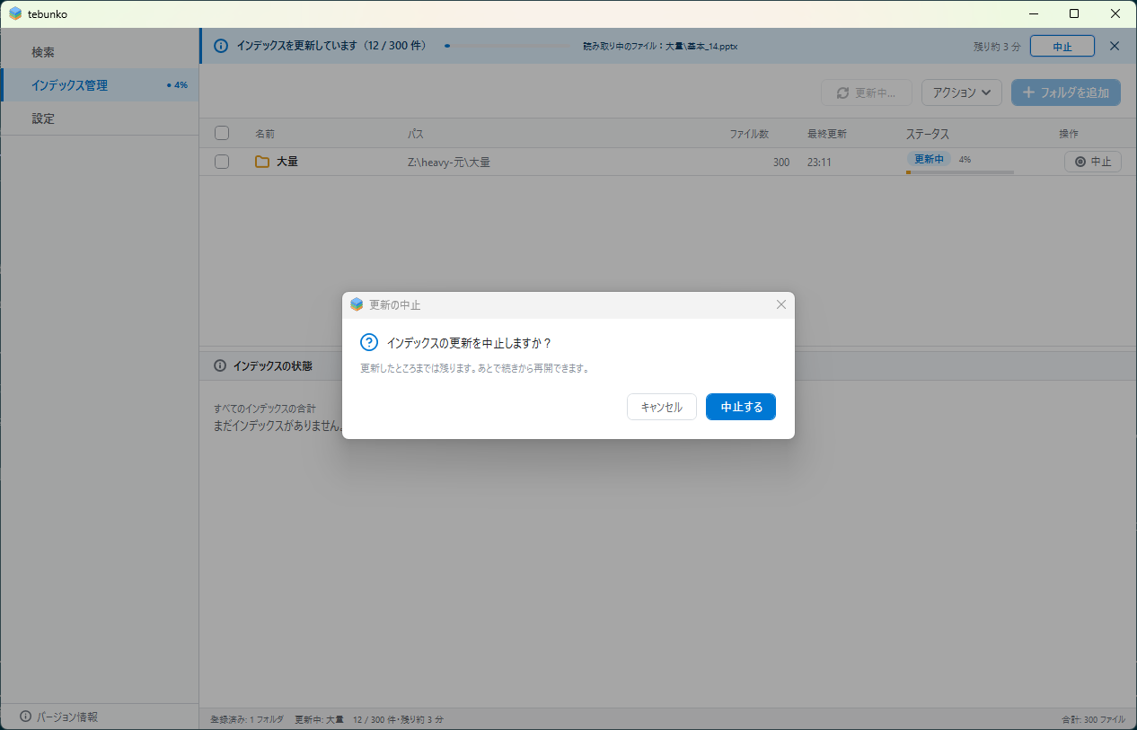Click the file count 300 in the 大量 row
The image size is (1137, 730).
pos(781,163)
